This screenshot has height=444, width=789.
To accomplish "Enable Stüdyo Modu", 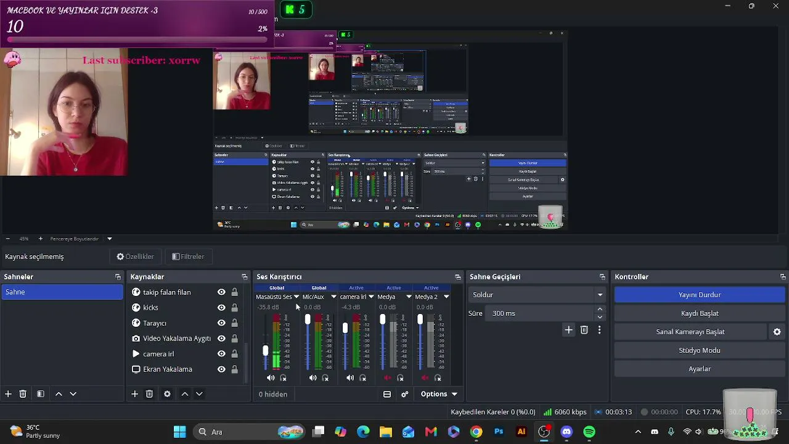I will tap(700, 350).
